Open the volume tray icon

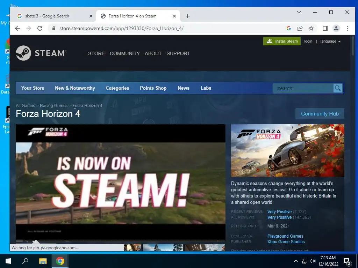[x=313, y=261]
